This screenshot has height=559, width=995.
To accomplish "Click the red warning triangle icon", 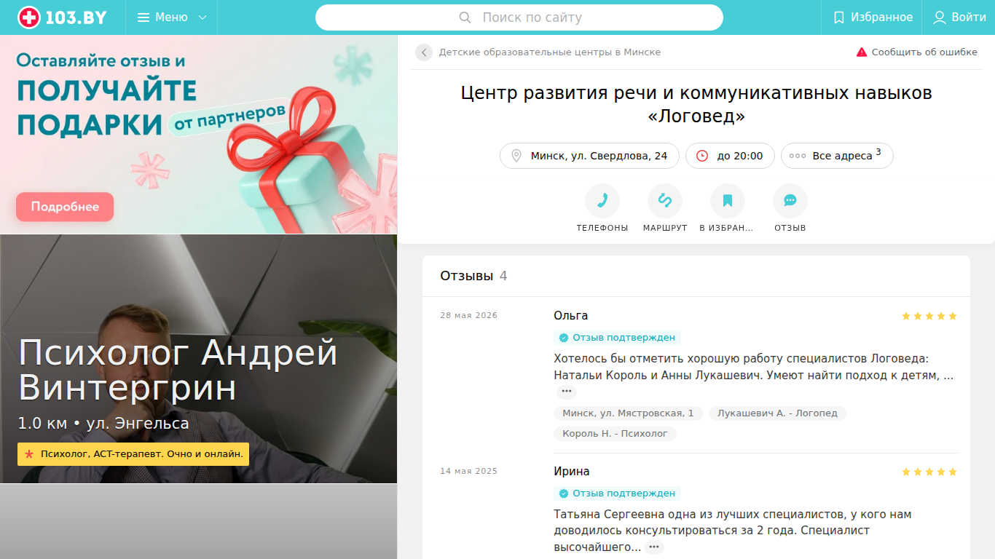I will (x=862, y=52).
